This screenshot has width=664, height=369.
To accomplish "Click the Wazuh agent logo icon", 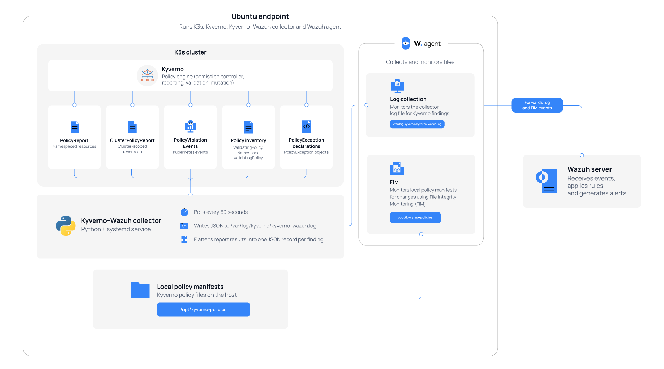I will [405, 43].
